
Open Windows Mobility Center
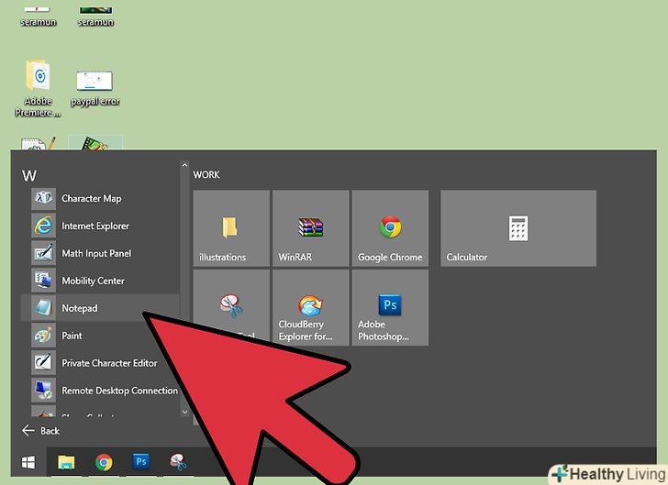[x=93, y=281]
